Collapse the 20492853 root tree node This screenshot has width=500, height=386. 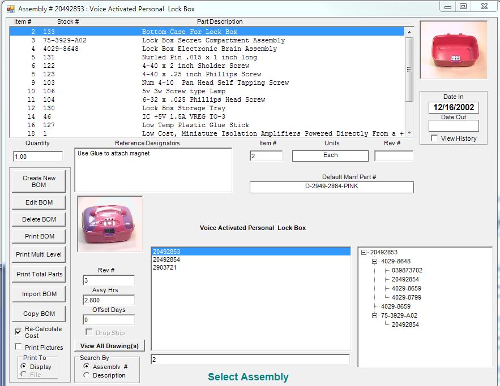pos(364,253)
